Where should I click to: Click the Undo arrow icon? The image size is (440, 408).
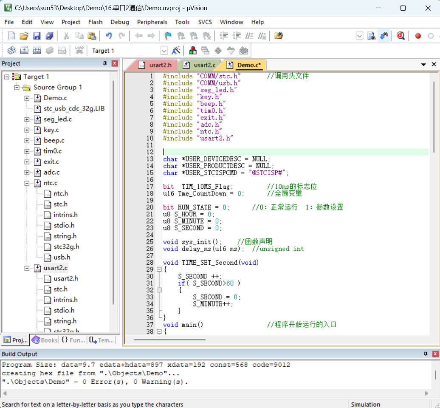[109, 36]
